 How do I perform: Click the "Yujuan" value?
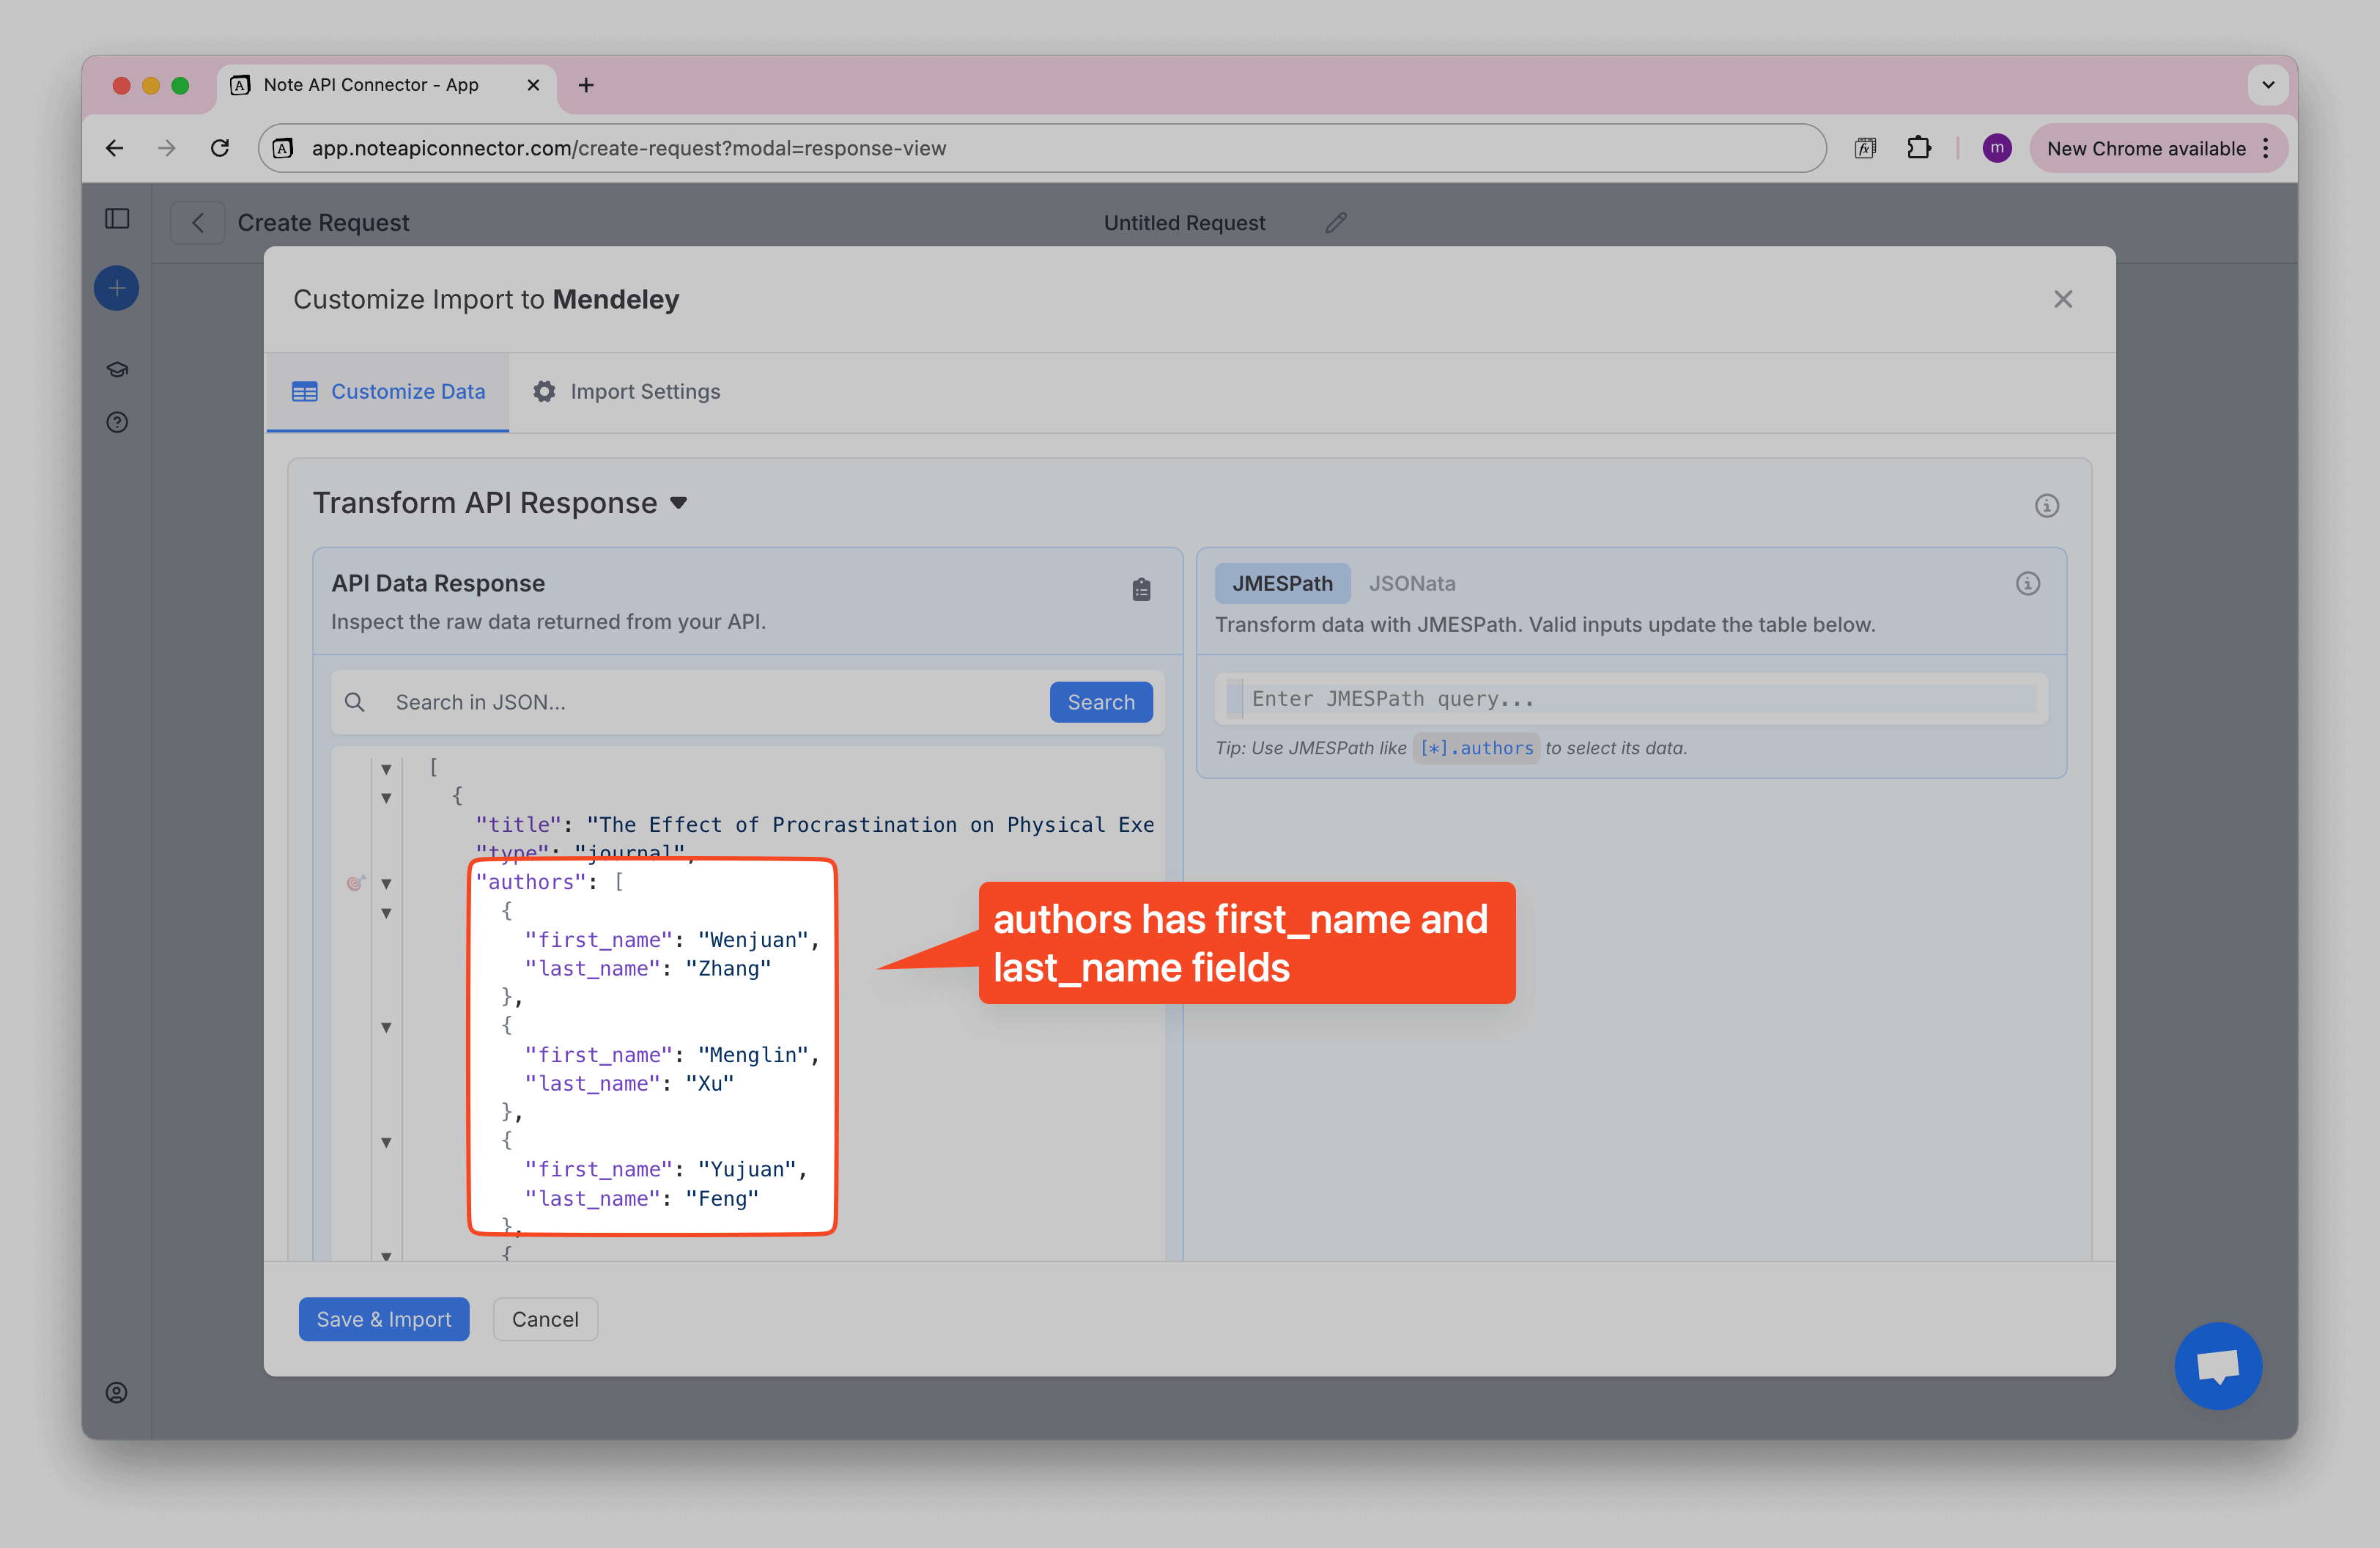tap(747, 1170)
